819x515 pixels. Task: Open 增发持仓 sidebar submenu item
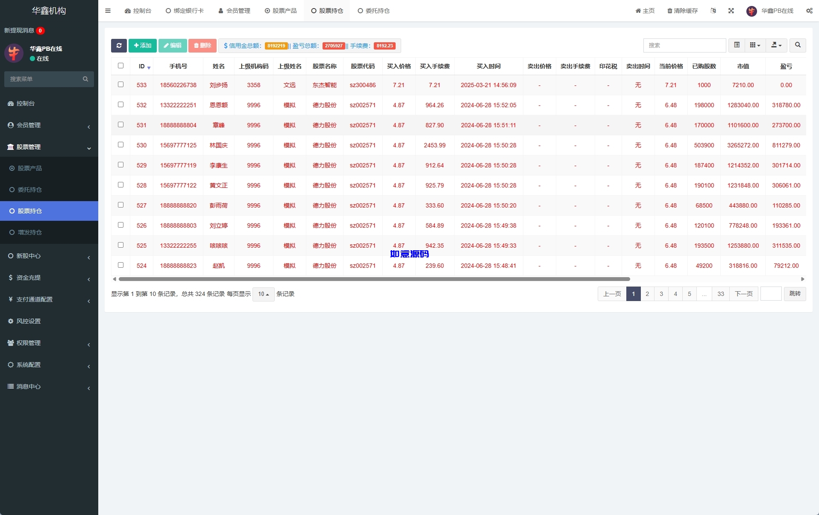tap(49, 232)
